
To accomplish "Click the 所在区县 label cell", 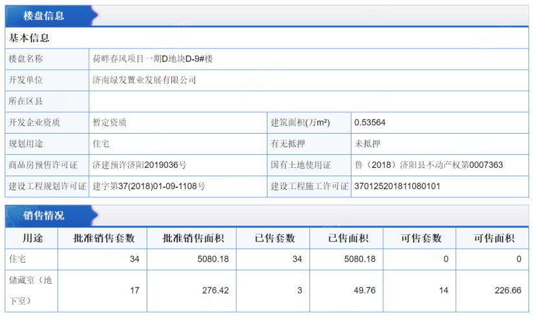I will 47,101.
